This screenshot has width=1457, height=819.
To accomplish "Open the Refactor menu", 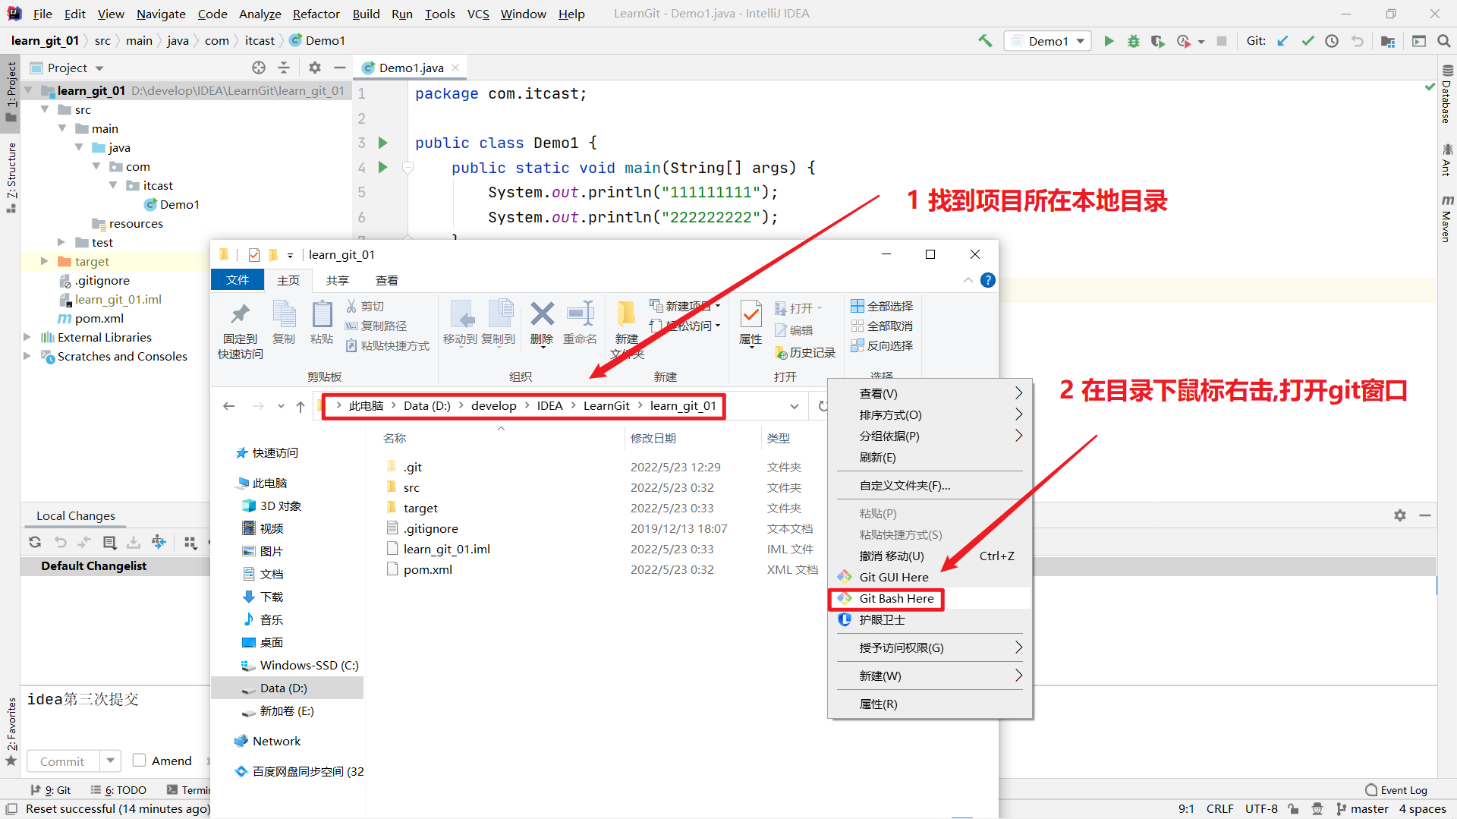I will click(x=316, y=14).
